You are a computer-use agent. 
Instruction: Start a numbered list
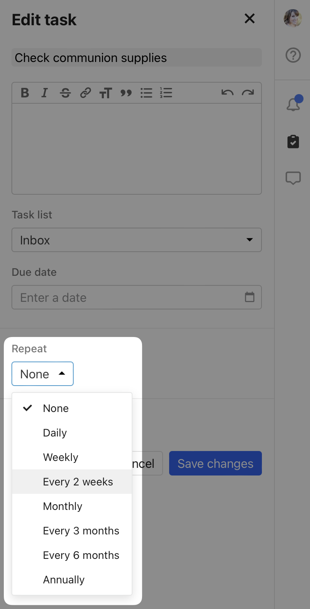166,93
